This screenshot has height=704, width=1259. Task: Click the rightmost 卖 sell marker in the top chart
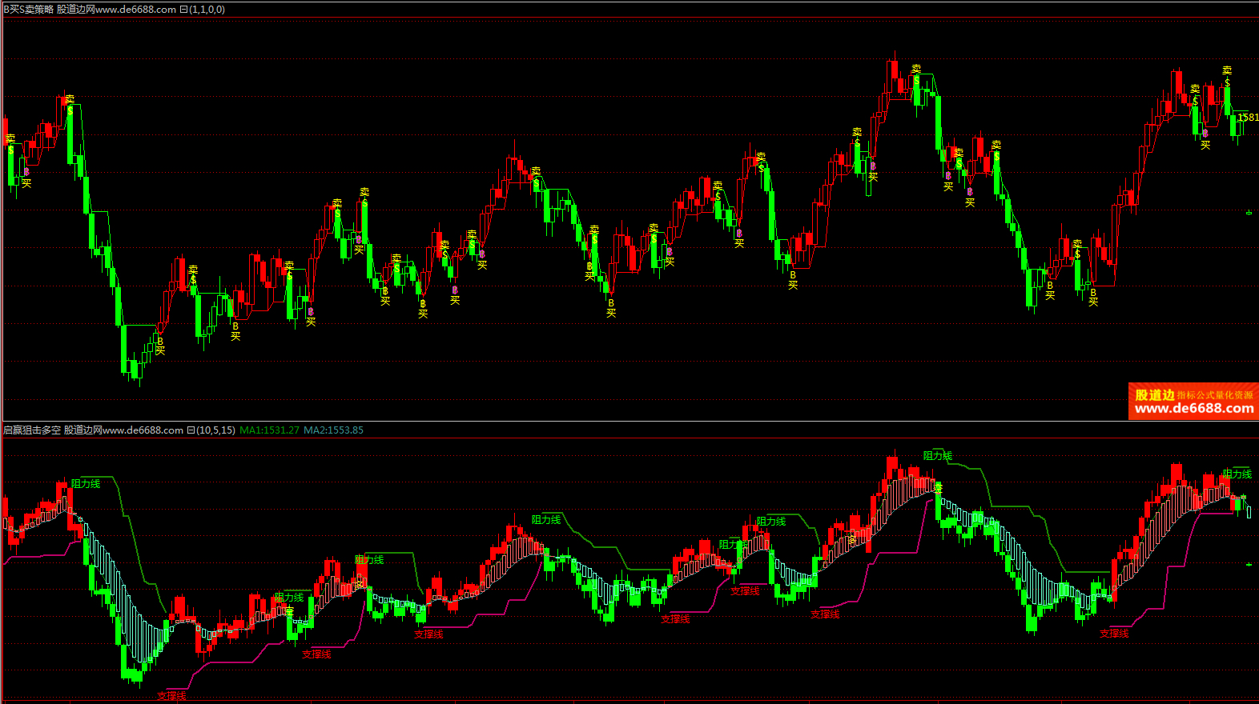point(1227,71)
